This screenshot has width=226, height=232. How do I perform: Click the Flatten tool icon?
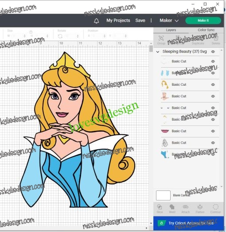click(x=200, y=207)
